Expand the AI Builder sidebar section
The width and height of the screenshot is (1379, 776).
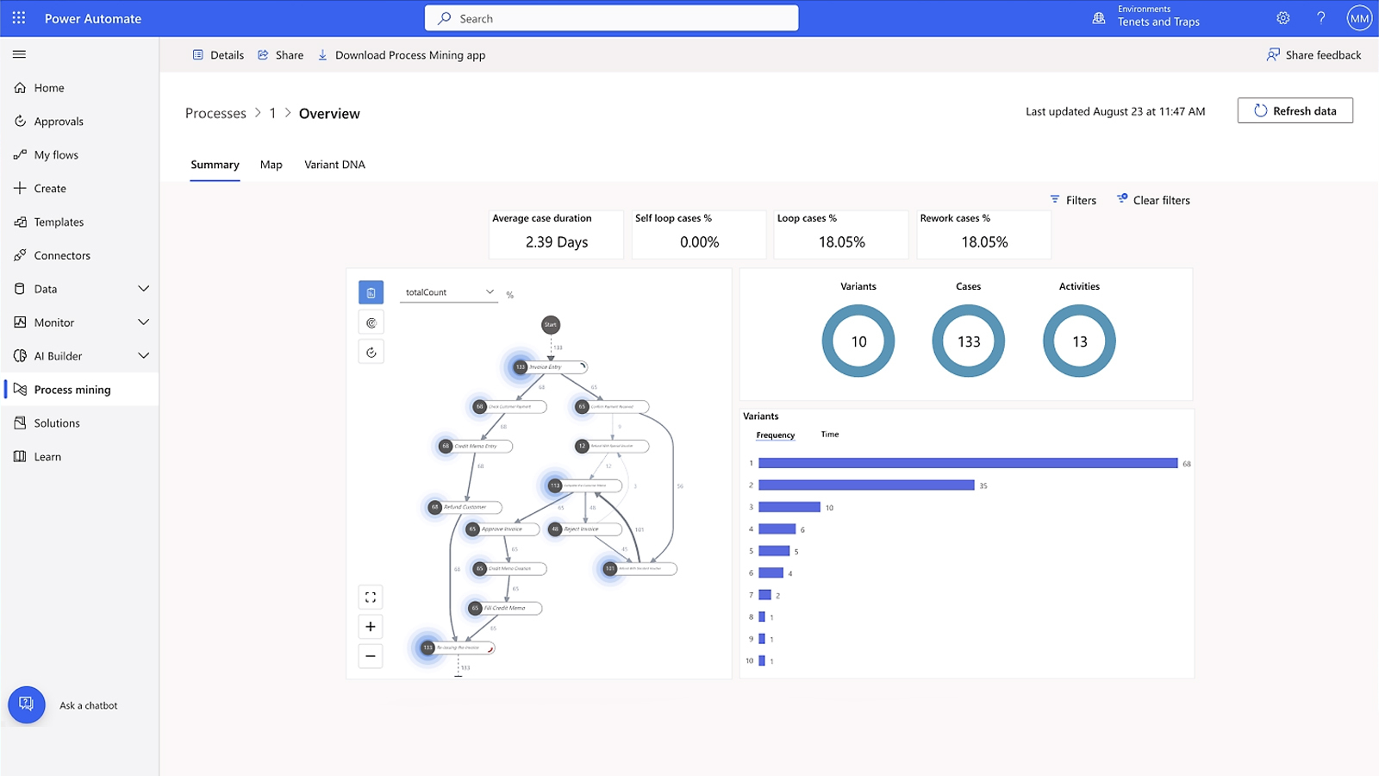coord(143,356)
